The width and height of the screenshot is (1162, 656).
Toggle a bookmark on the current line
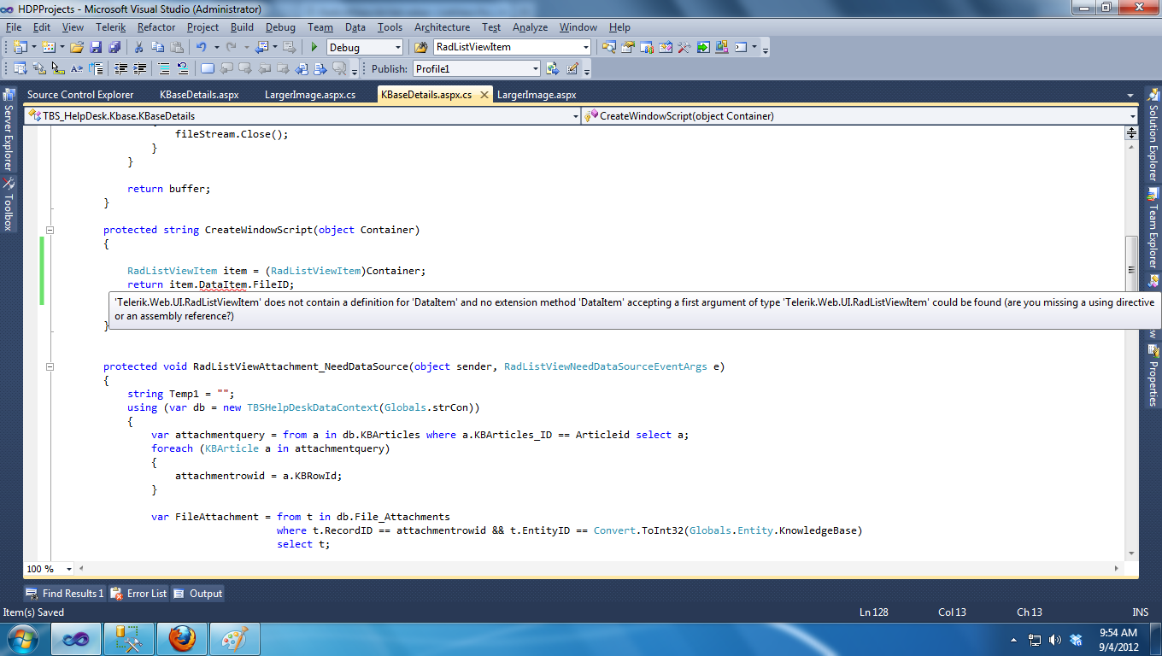(x=207, y=69)
